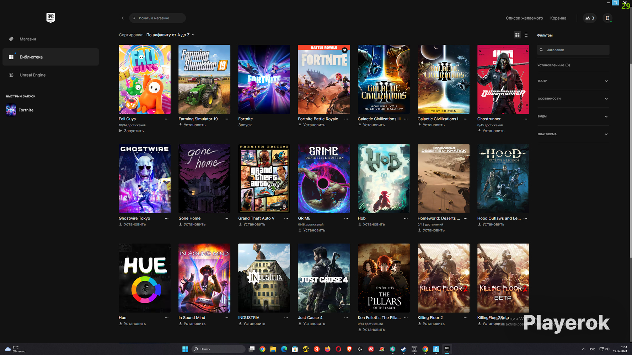This screenshot has width=632, height=355.
Task: Open options menu for Hue
Action: pos(167,318)
